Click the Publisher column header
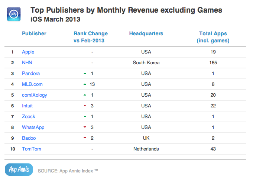Image resolution: width=256 pixels, height=181 pixels. click(34, 33)
